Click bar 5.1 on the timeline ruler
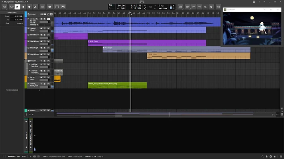The image size is (284, 159). point(89,13)
